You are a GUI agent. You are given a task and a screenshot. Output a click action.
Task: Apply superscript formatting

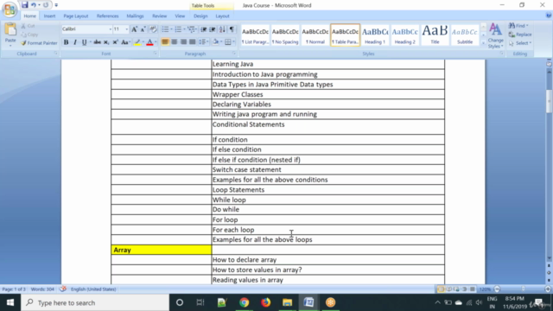115,42
